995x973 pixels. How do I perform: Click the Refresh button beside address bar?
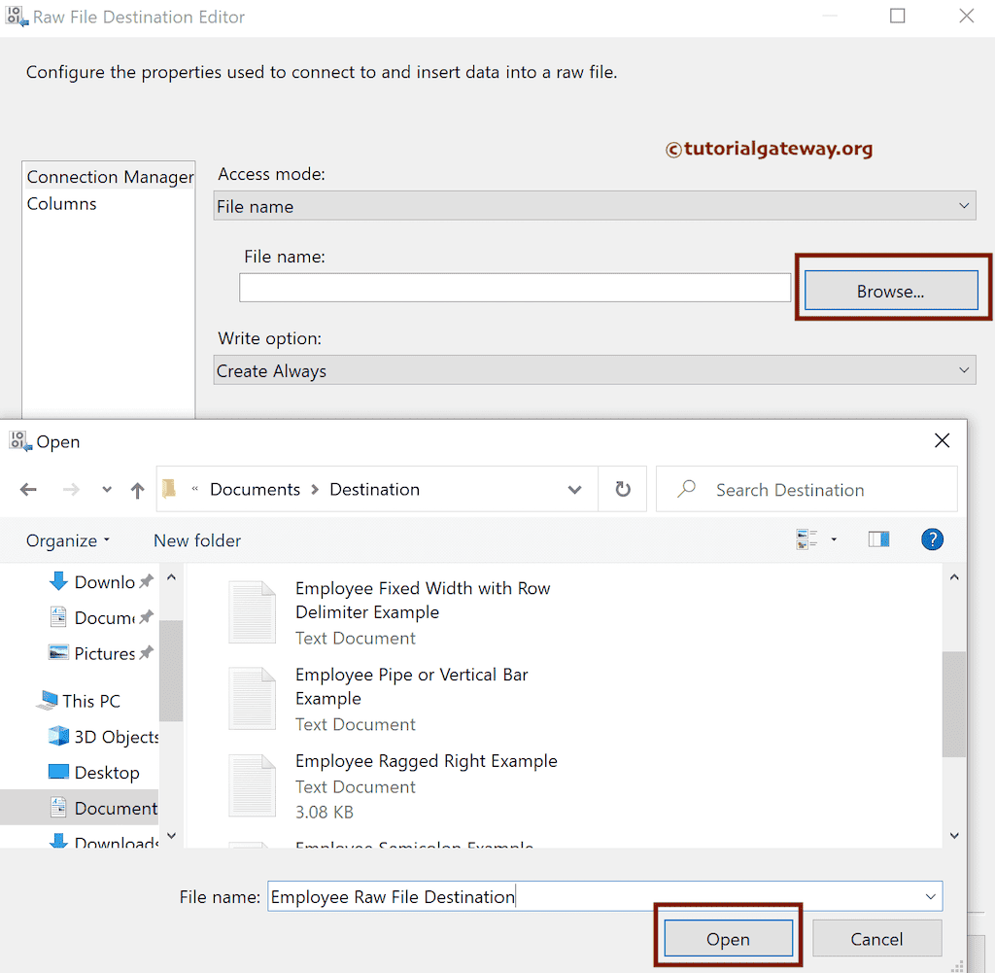(x=623, y=490)
